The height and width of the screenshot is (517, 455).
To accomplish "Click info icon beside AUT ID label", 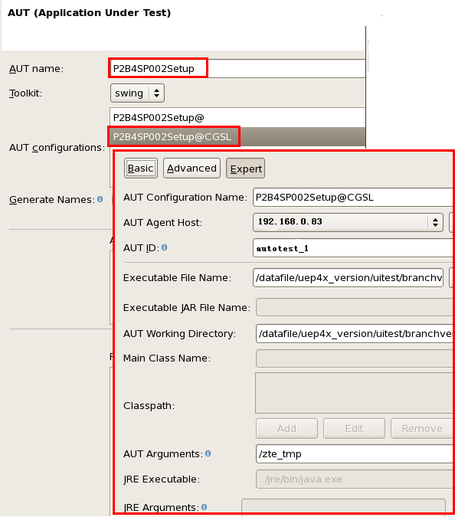I will coord(164,247).
